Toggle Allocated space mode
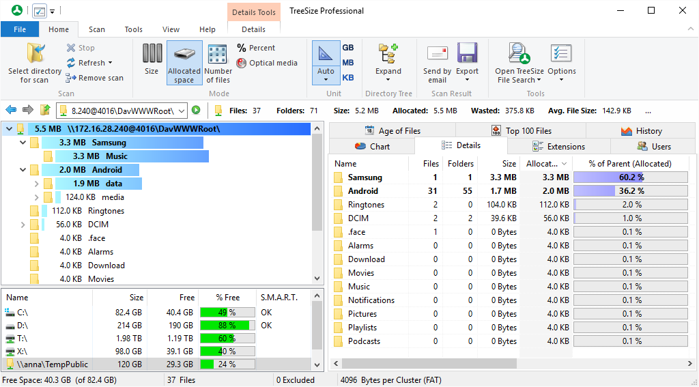699x387 pixels. tap(184, 63)
